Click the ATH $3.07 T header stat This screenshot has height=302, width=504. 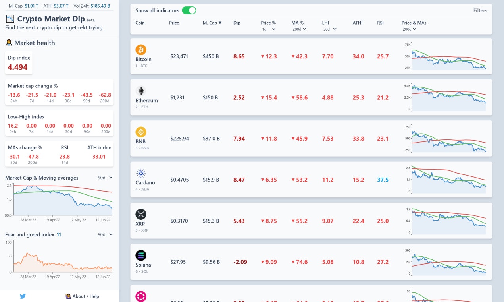coord(56,6)
